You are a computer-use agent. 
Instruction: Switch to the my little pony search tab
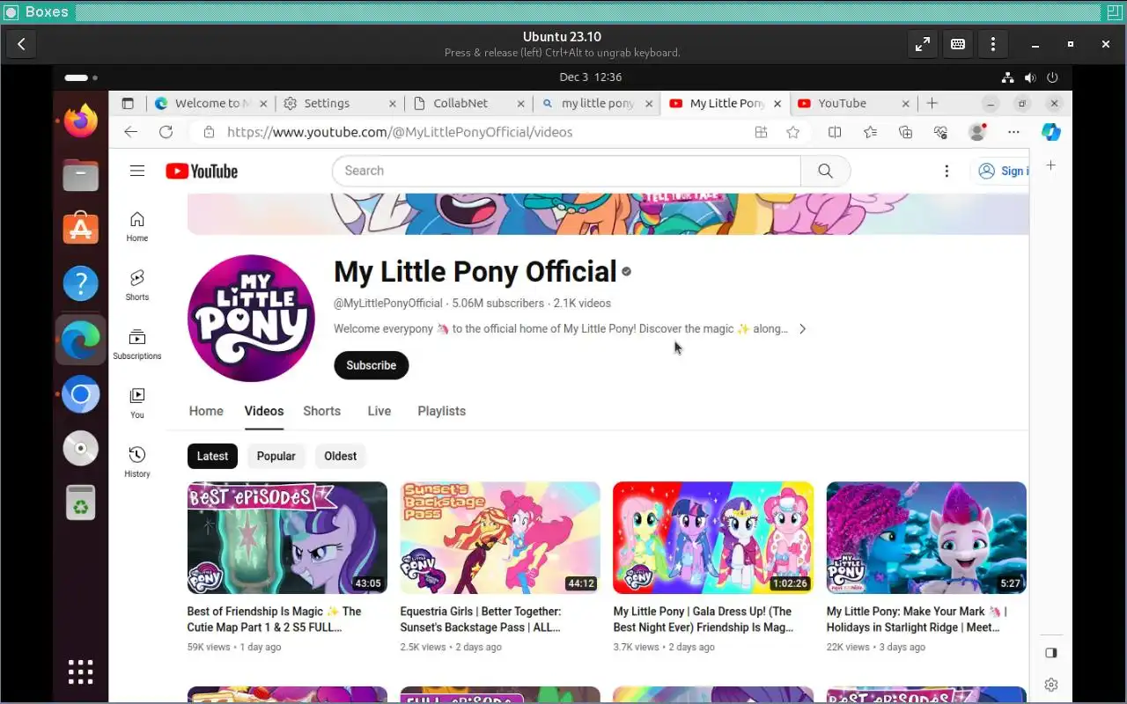(598, 103)
